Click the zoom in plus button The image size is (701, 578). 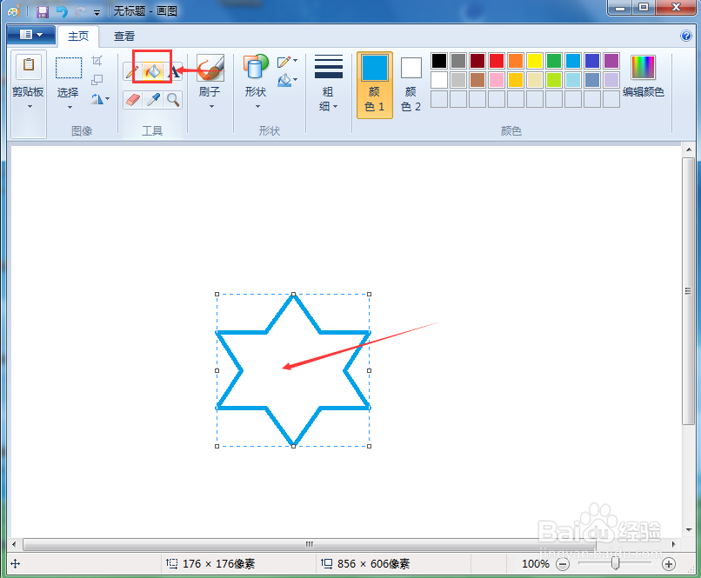pos(669,564)
